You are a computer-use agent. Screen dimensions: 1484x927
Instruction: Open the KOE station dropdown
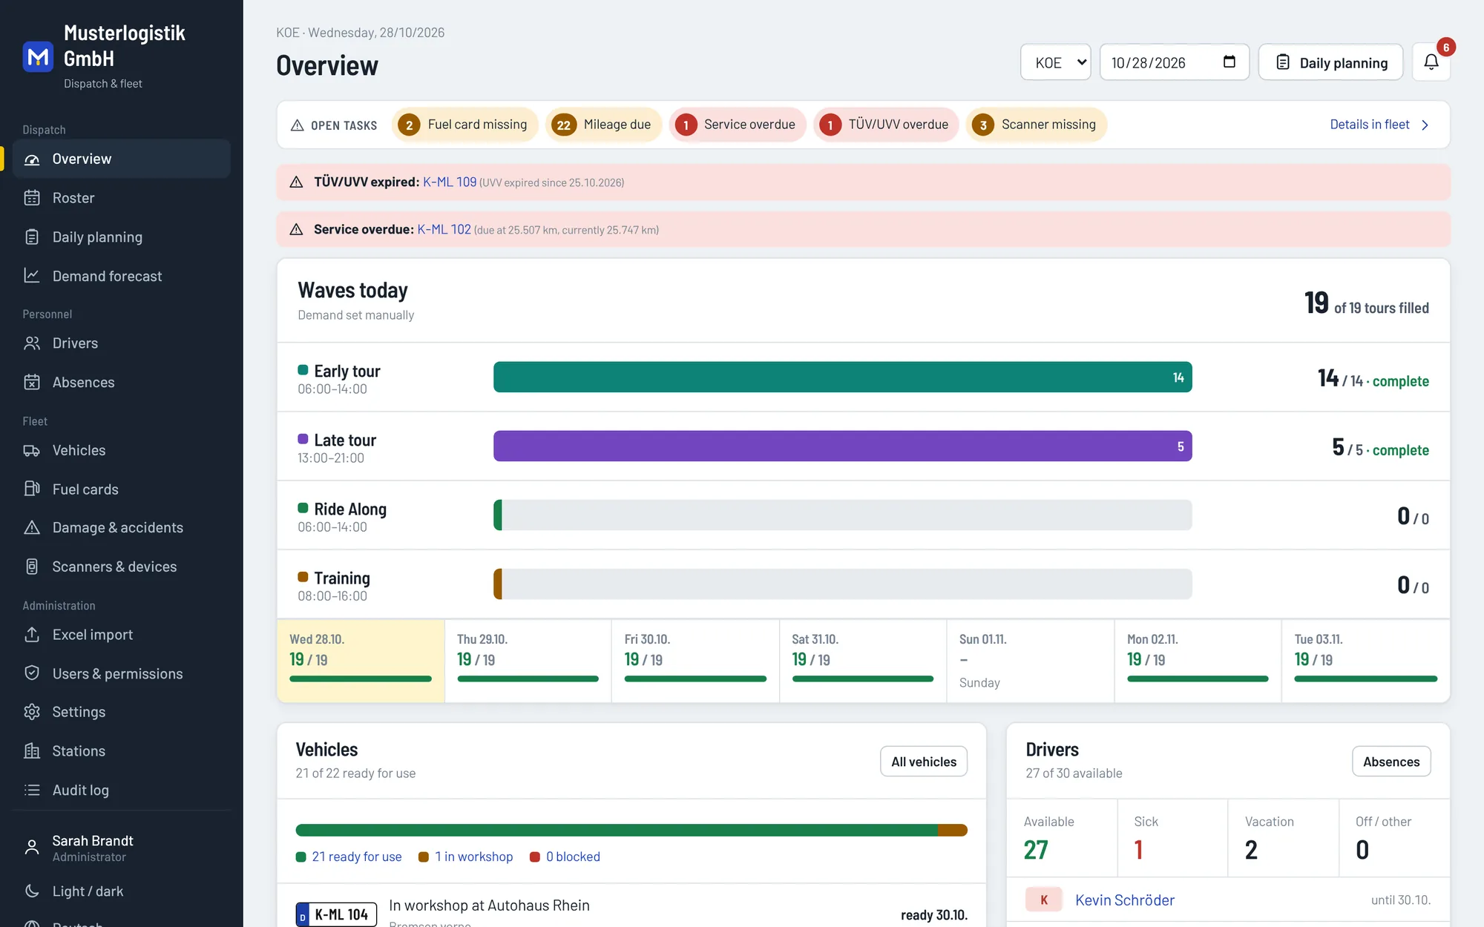click(1055, 62)
